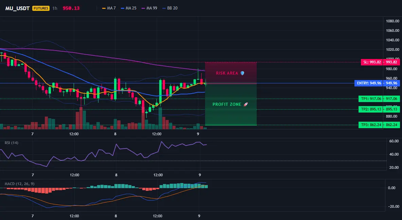Click the yellow FUTURES badge
The height and width of the screenshot is (220, 402).
(41, 8)
